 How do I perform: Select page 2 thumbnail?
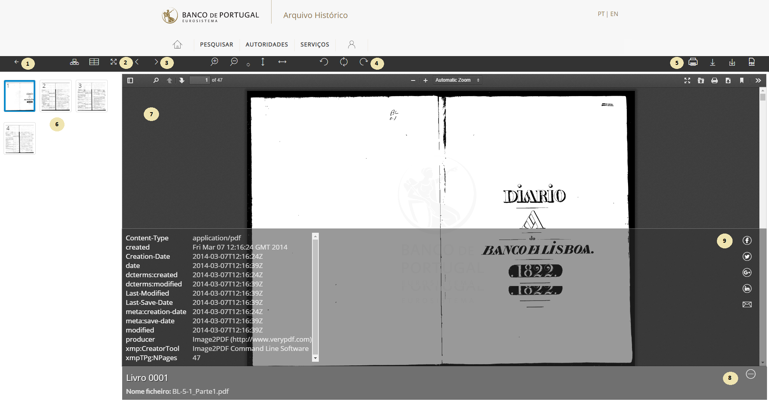pyautogui.click(x=56, y=96)
